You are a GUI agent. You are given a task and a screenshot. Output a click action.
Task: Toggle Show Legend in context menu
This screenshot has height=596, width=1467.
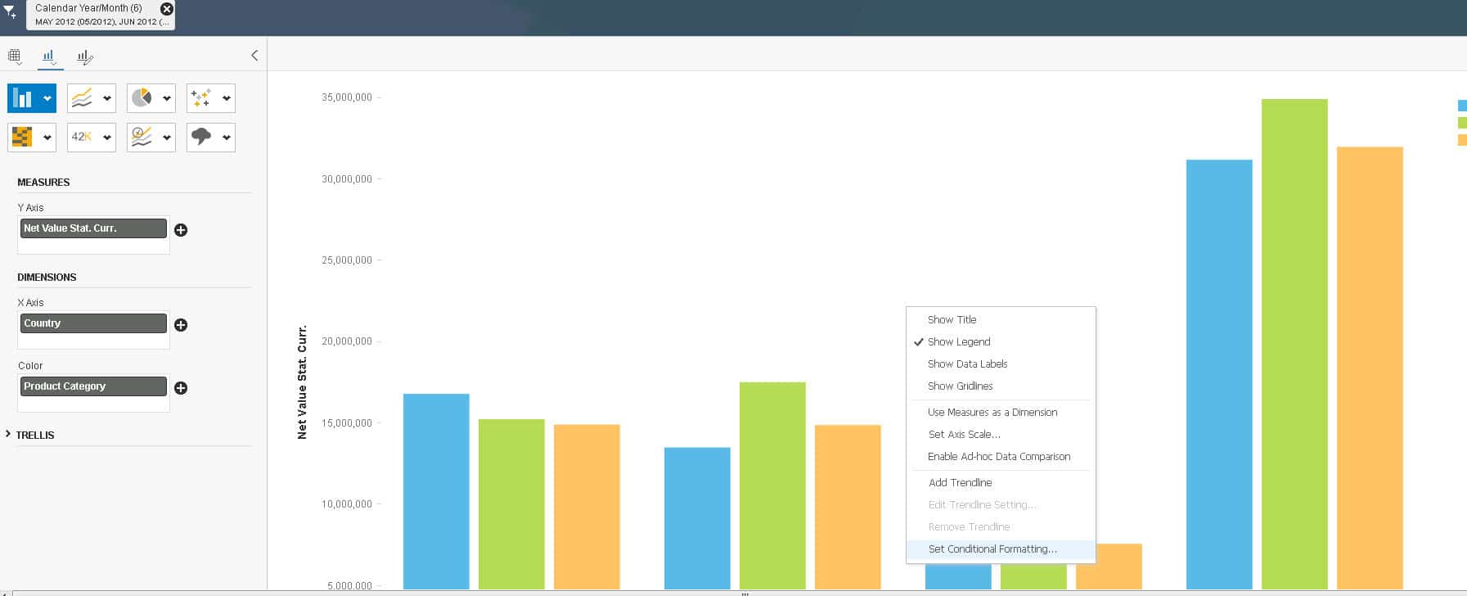point(959,342)
